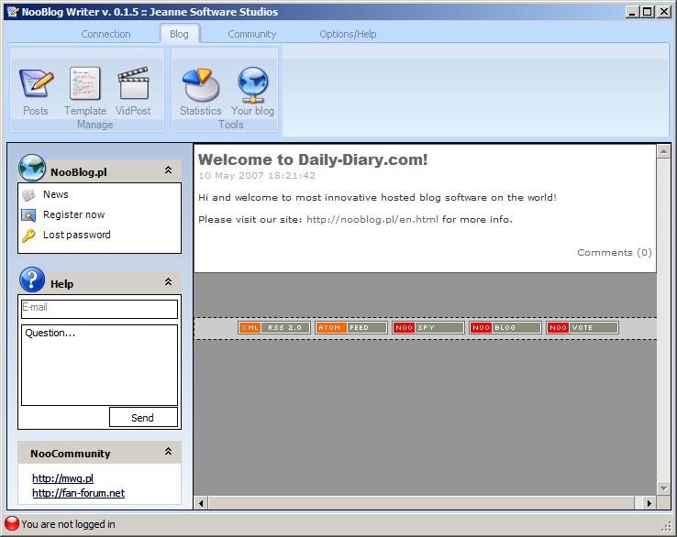Click the News newspaper icon
Image resolution: width=677 pixels, height=537 pixels.
point(29,195)
